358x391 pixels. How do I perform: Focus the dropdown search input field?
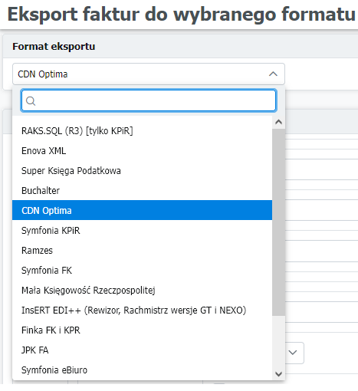149,100
